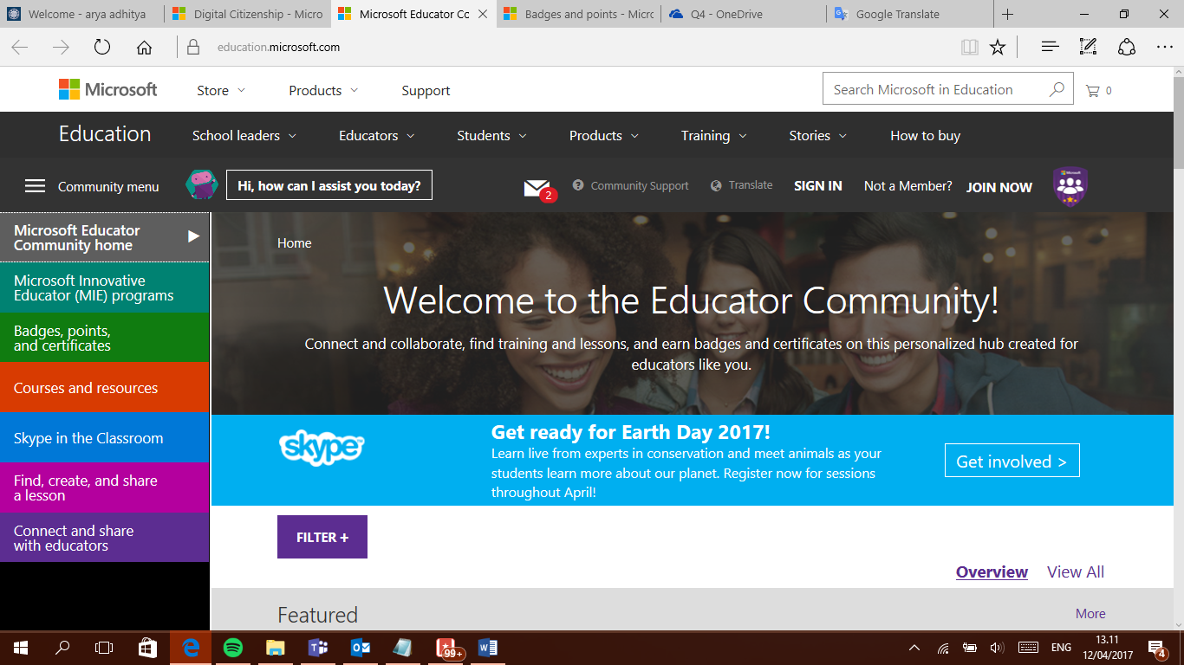Image resolution: width=1184 pixels, height=665 pixels.
Task: Open Courses and resources item
Action: 104,388
